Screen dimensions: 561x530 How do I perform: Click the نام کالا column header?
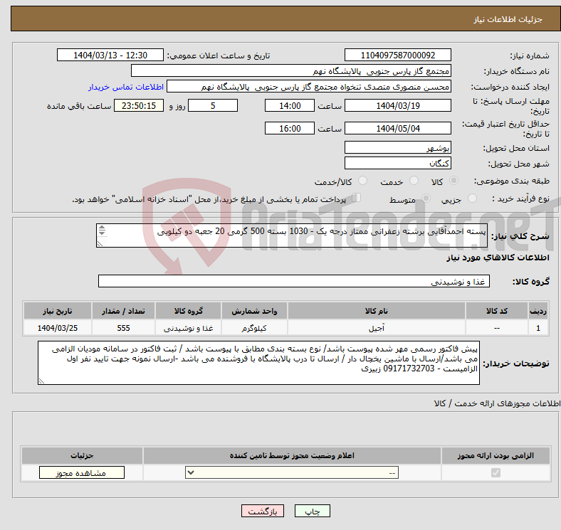click(x=377, y=311)
